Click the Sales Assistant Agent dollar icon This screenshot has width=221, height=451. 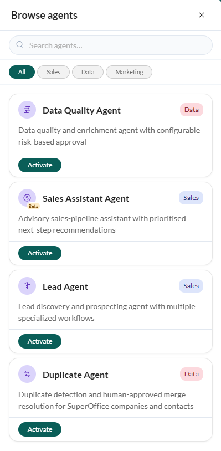(x=27, y=198)
